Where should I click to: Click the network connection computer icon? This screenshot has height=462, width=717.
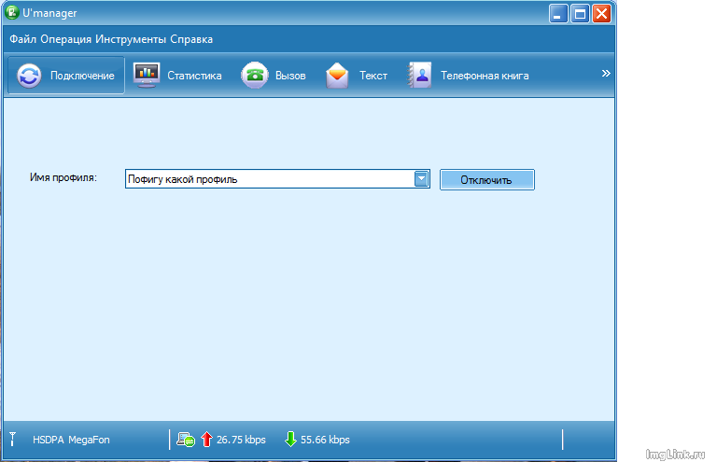click(x=186, y=440)
